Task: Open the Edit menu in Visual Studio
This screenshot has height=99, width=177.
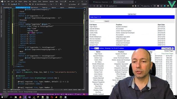Action: 9,2
